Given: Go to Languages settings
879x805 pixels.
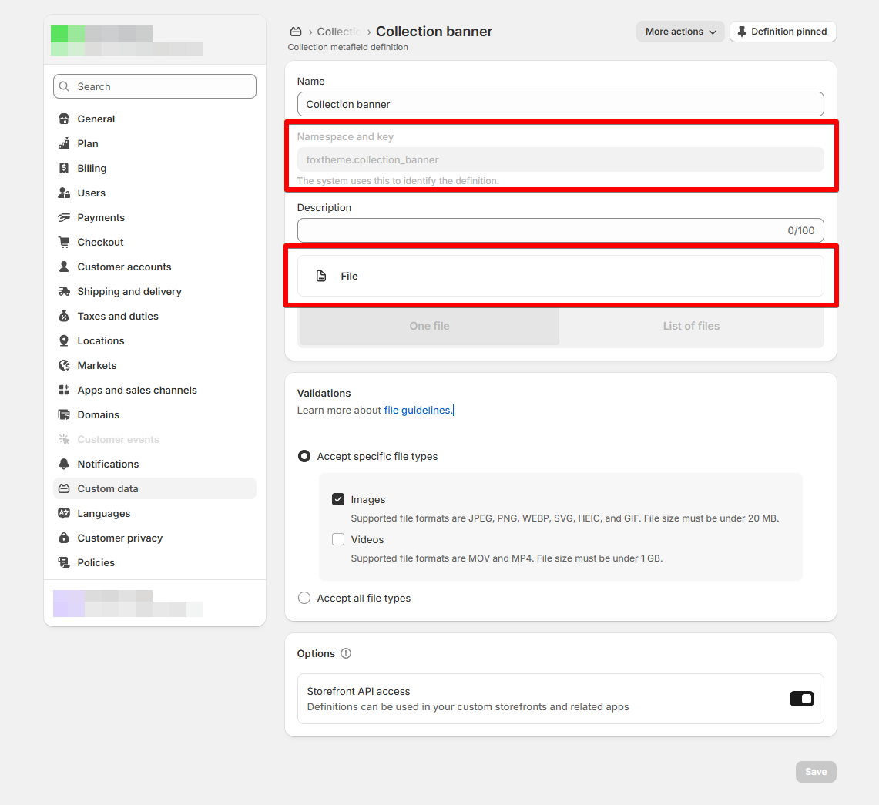Looking at the screenshot, I should click(x=103, y=513).
